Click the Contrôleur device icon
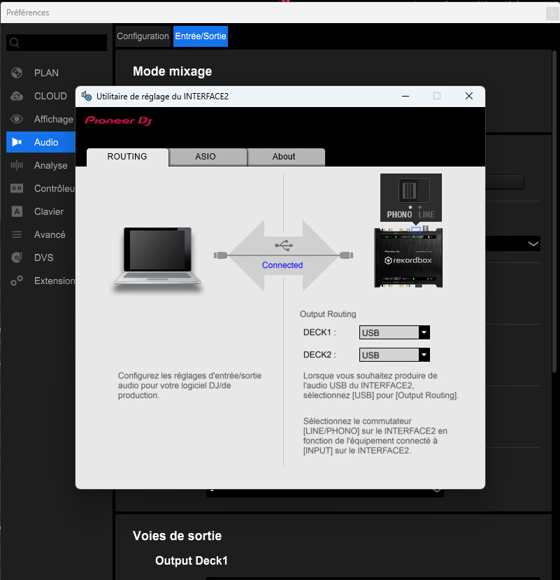 coord(17,188)
